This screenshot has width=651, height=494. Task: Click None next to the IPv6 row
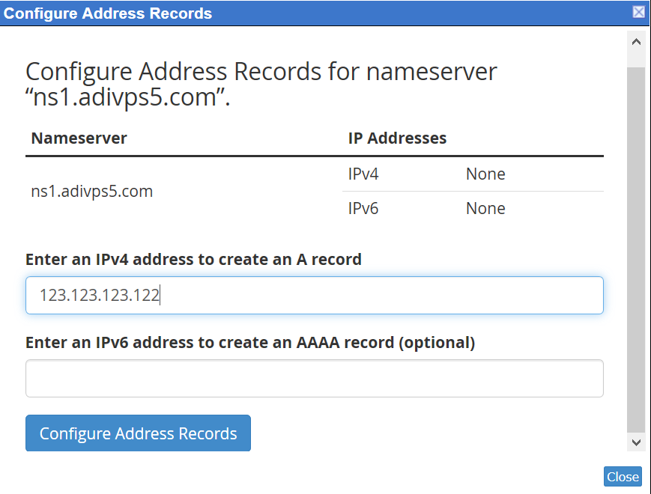pyautogui.click(x=485, y=208)
